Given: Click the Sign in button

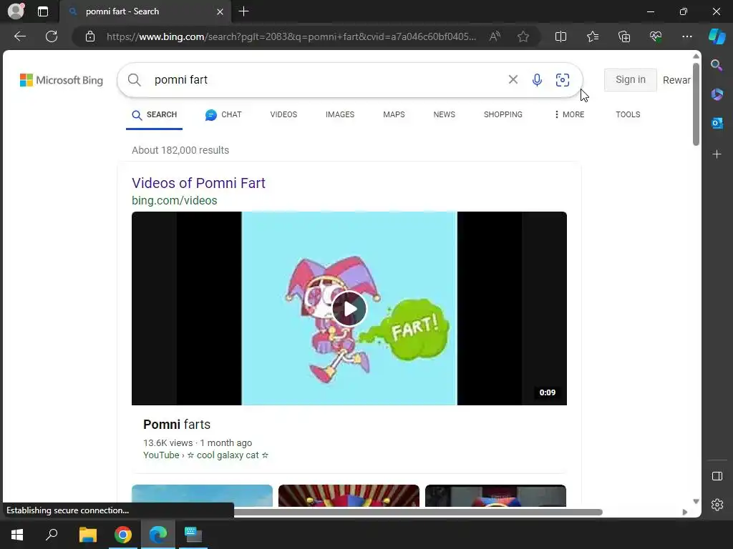Looking at the screenshot, I should (630, 80).
